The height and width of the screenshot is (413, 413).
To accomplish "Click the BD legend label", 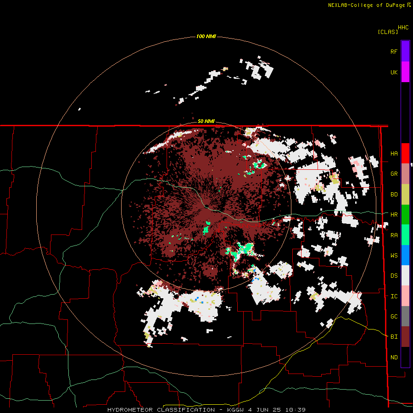I will [x=394, y=195].
